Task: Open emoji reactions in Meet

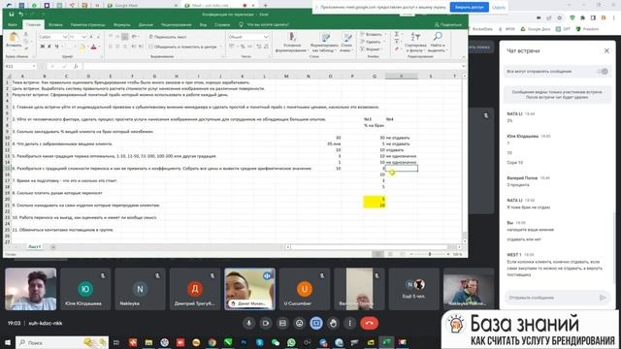Action: (x=300, y=323)
